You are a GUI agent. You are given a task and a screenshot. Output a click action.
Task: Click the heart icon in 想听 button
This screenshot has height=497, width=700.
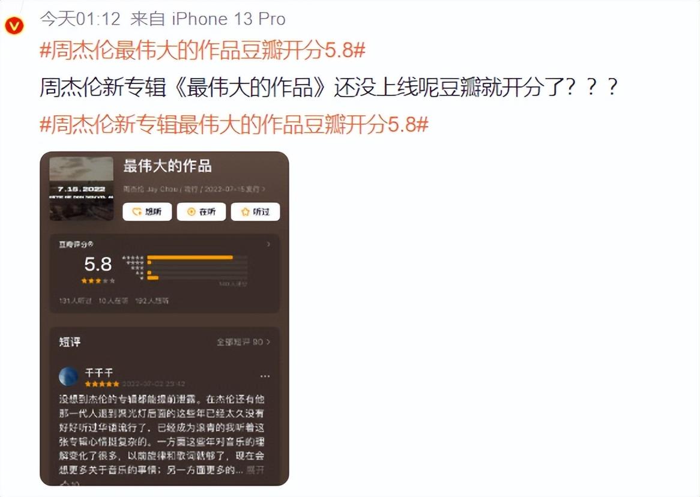[x=137, y=212]
